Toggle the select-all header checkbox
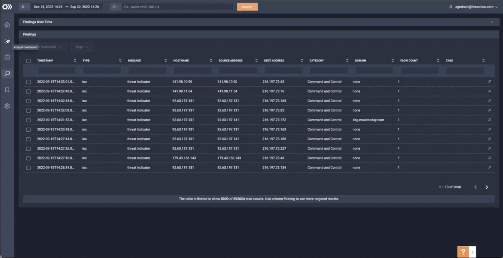Image resolution: width=503 pixels, height=258 pixels. [x=28, y=61]
